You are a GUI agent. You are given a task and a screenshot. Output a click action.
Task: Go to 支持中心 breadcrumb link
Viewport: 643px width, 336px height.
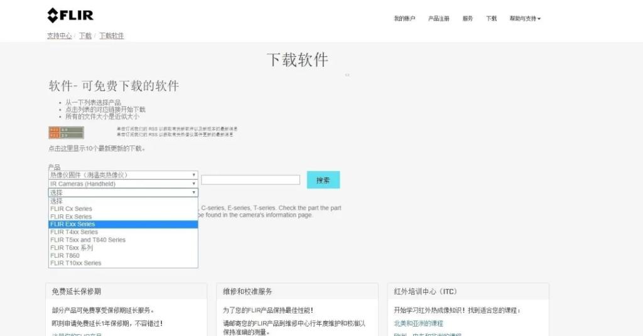click(59, 36)
